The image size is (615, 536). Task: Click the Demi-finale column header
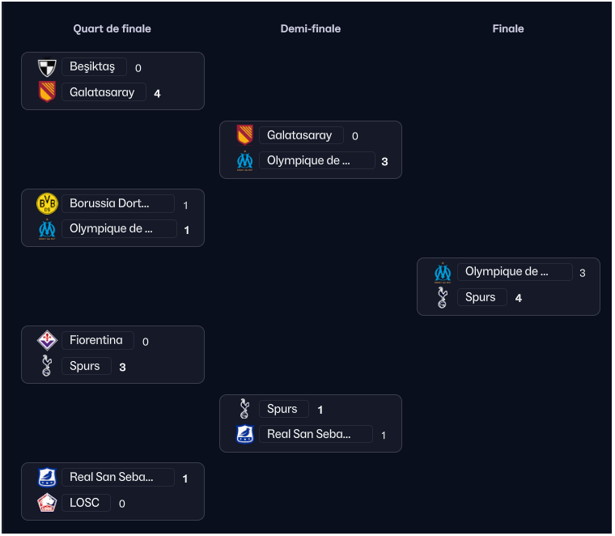[x=311, y=28]
